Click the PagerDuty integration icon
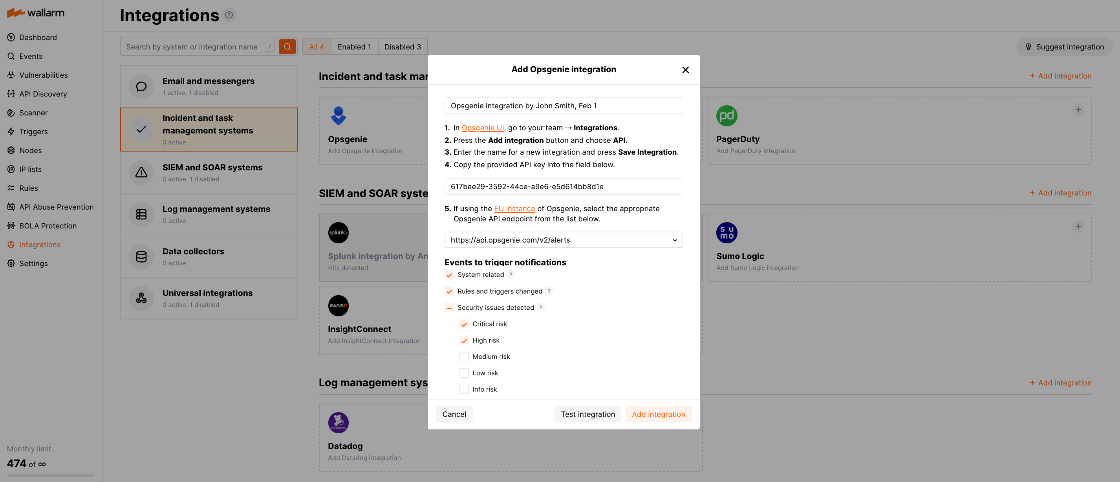This screenshot has width=1120, height=482. tap(726, 116)
